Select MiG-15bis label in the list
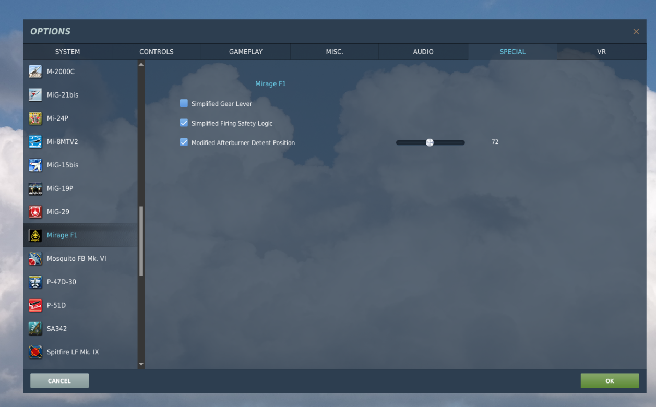The height and width of the screenshot is (407, 656). pyautogui.click(x=63, y=165)
